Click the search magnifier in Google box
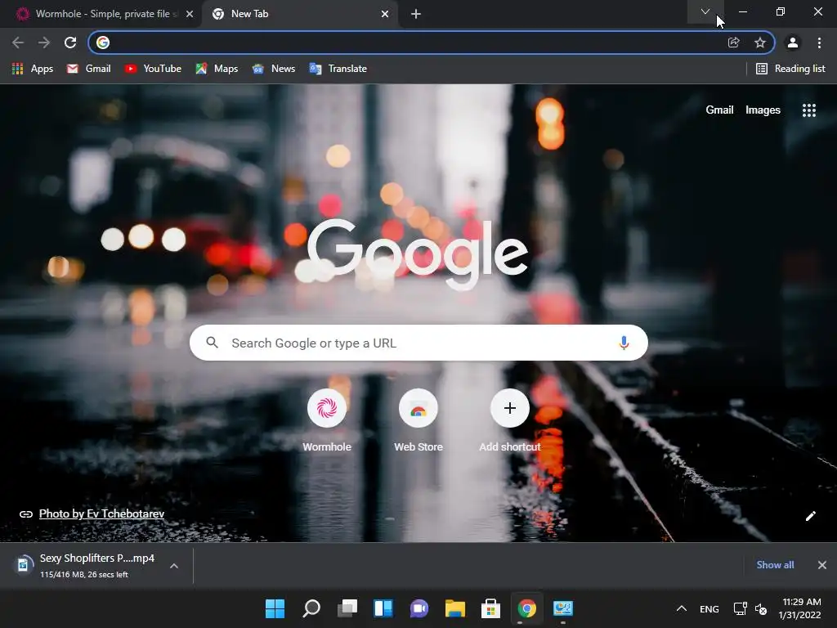This screenshot has height=628, width=837. [x=212, y=343]
